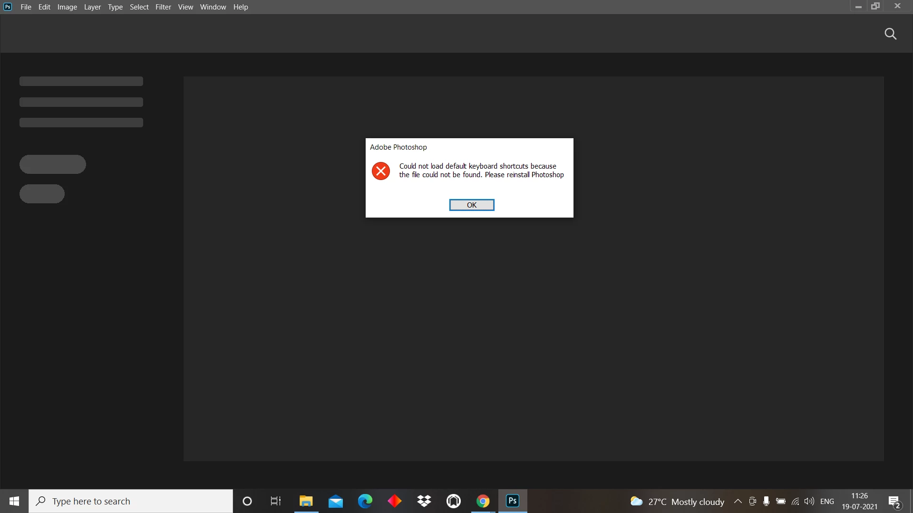
Task: Expand the hidden system tray icons chevron
Action: point(738,501)
